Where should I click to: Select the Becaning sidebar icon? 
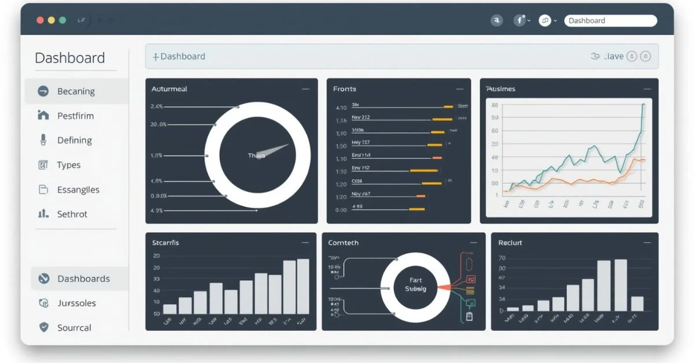[x=43, y=91]
